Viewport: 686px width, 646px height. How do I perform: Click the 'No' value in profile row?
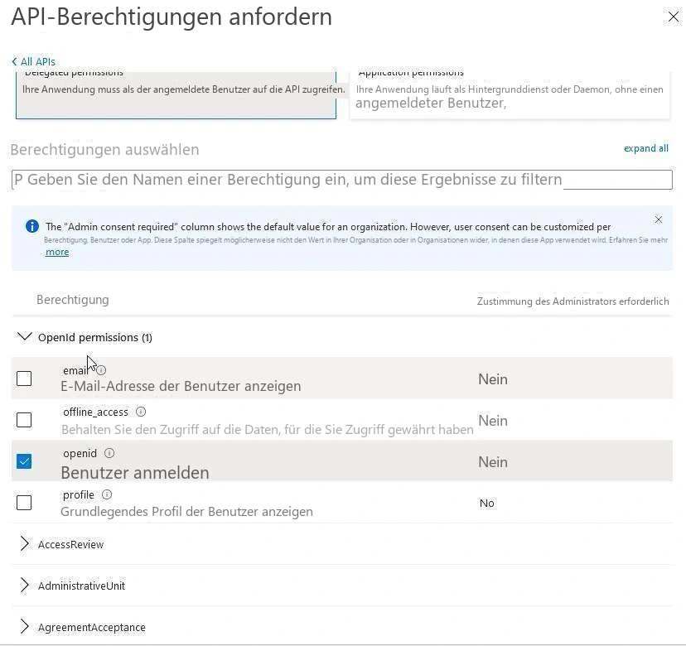487,504
